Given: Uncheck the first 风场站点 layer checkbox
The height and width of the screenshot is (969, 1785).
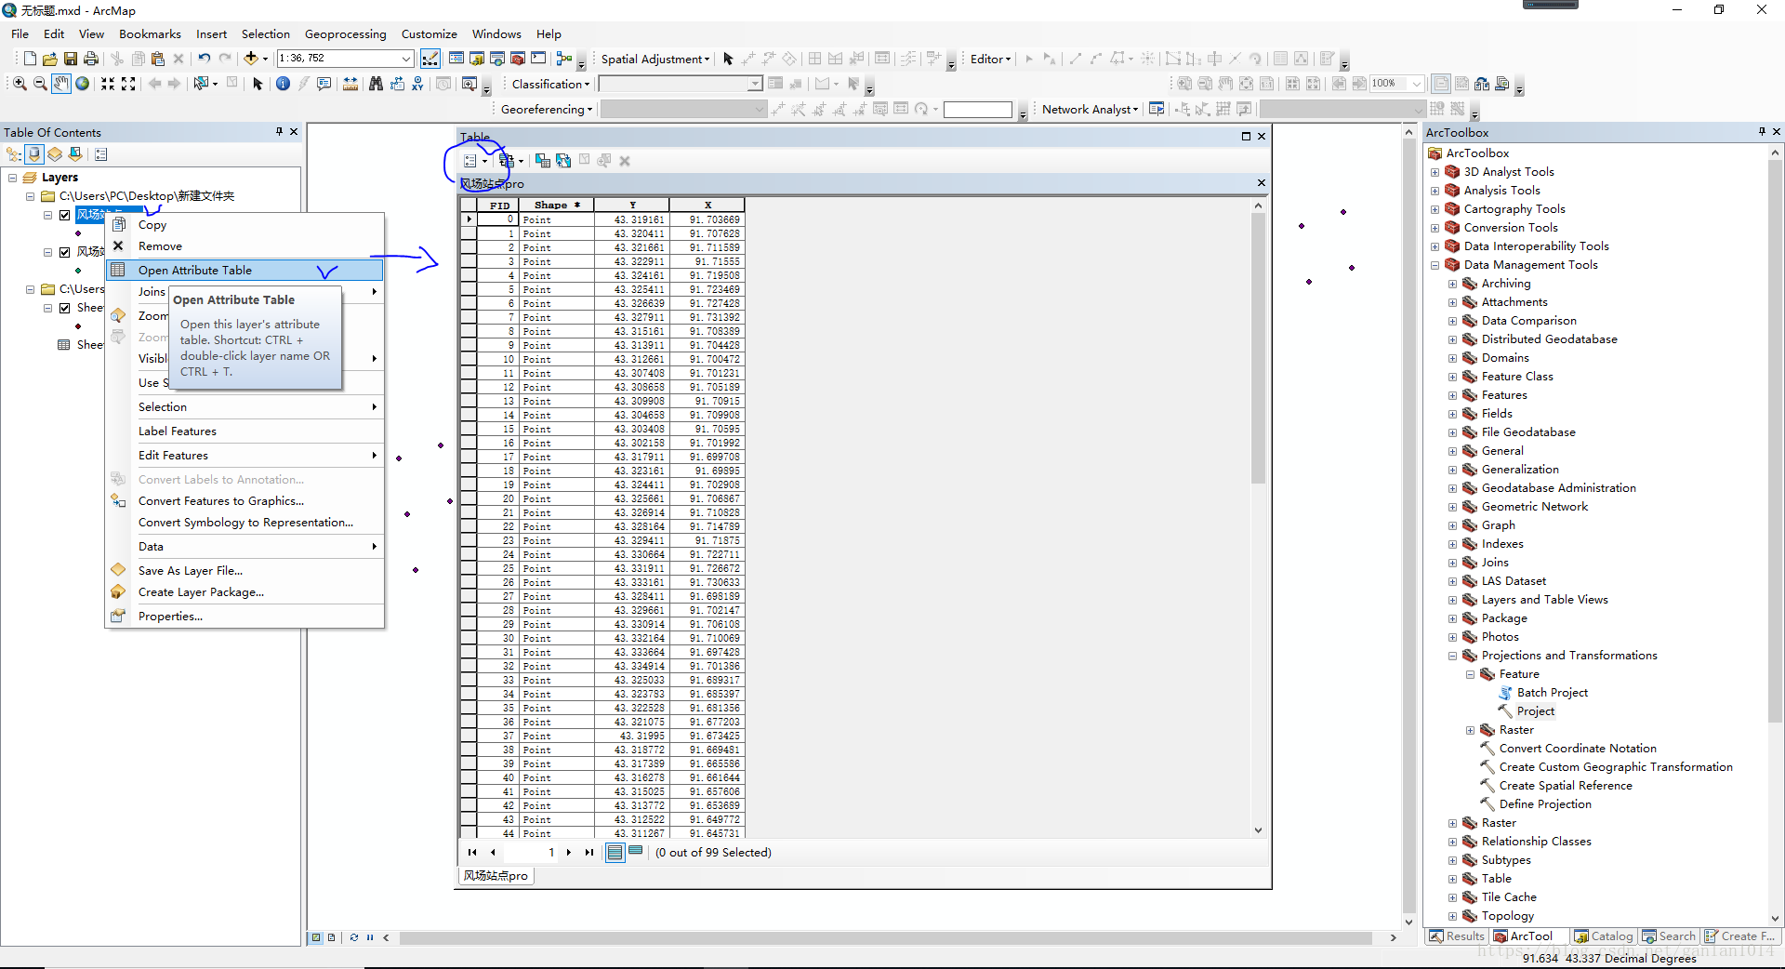Looking at the screenshot, I should click(x=64, y=215).
